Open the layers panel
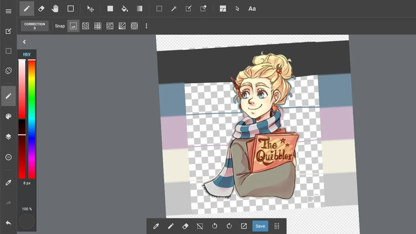The height and width of the screenshot is (234, 416). (8, 136)
